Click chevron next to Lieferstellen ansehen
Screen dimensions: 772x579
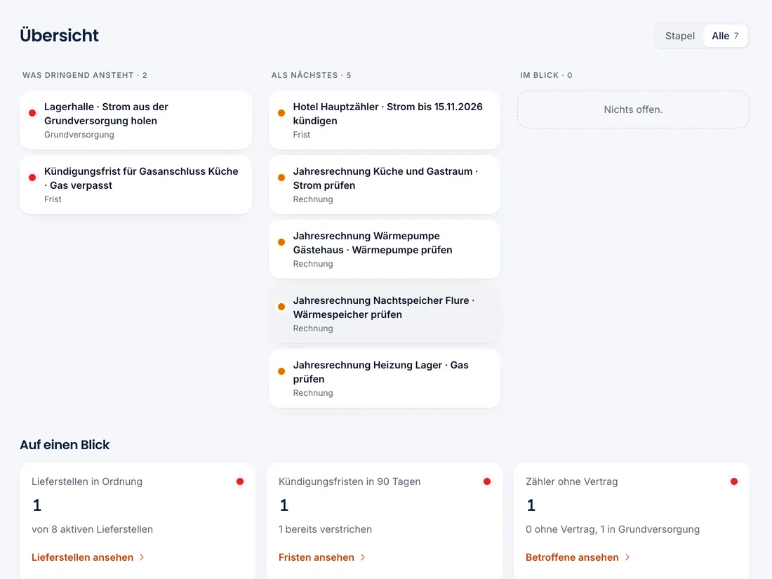coord(142,557)
